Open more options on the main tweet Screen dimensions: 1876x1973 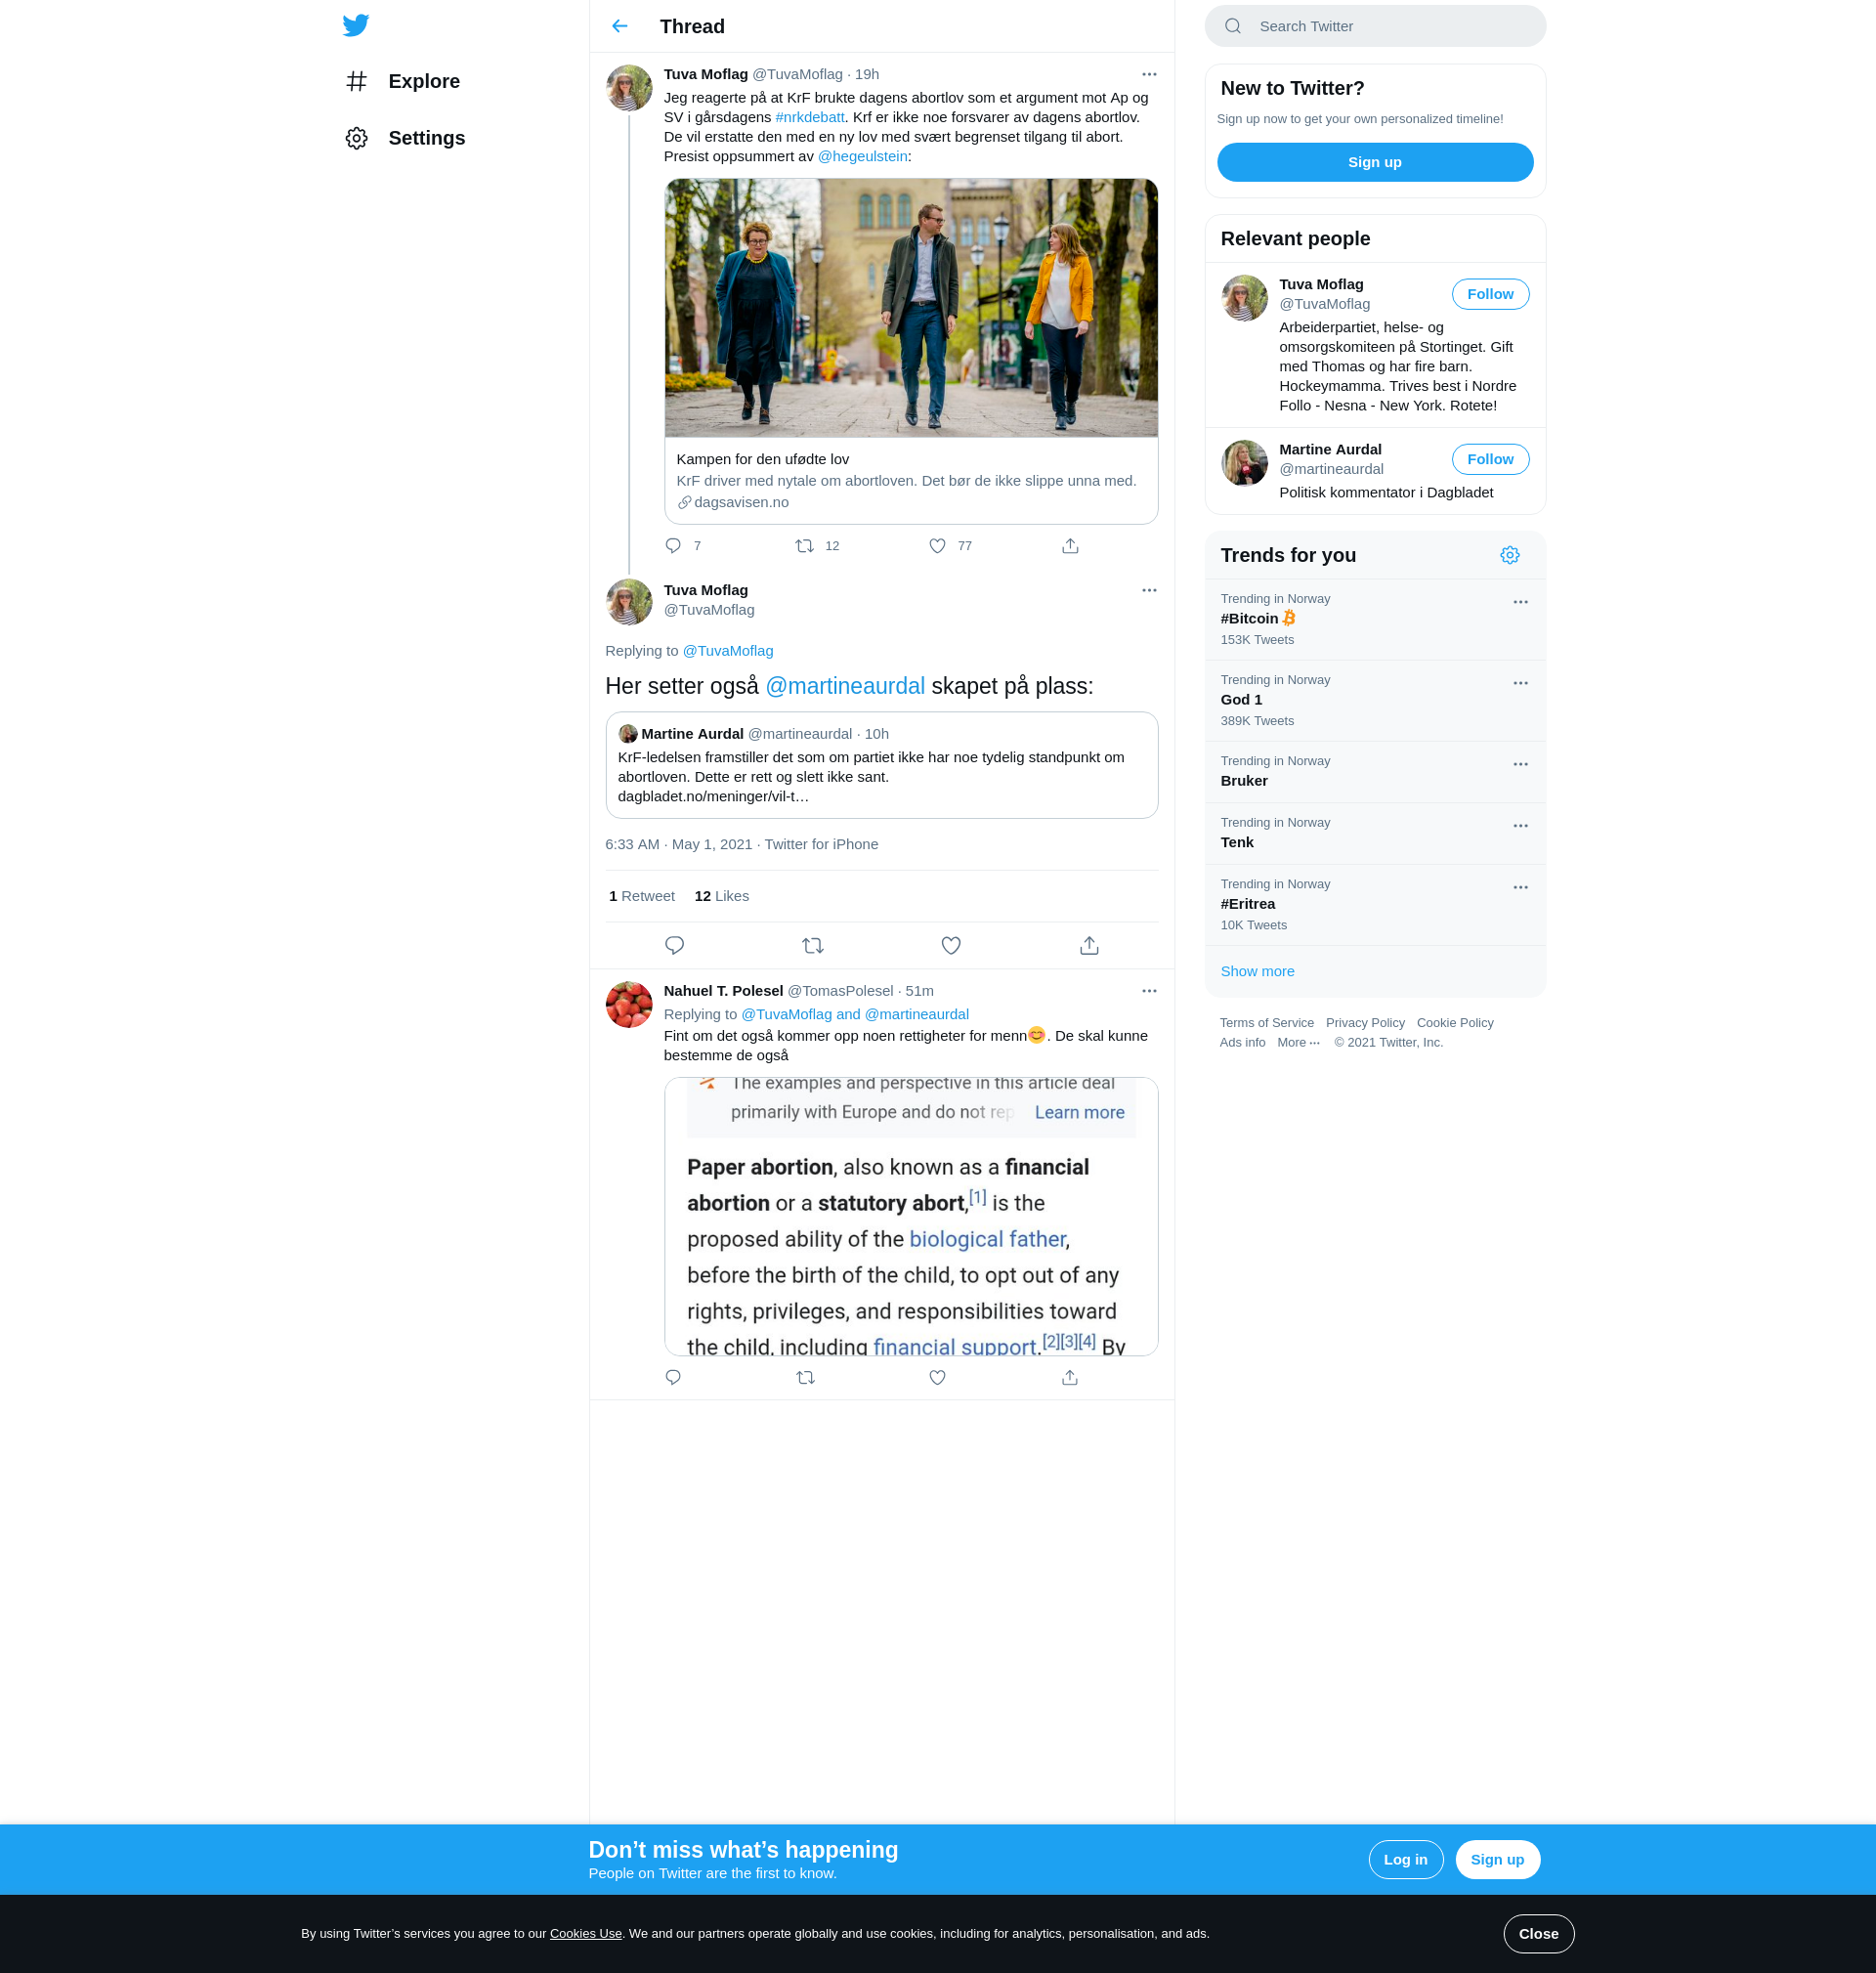[x=1149, y=590]
